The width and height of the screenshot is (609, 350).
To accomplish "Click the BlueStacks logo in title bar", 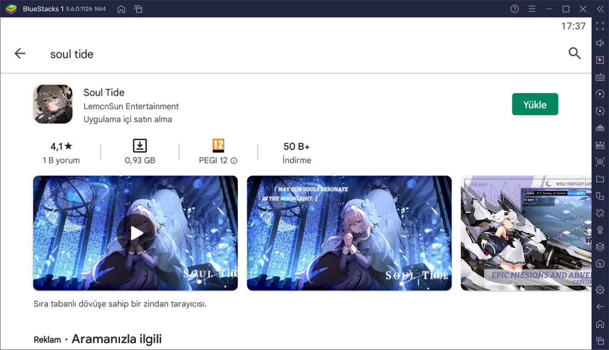I will click(10, 9).
